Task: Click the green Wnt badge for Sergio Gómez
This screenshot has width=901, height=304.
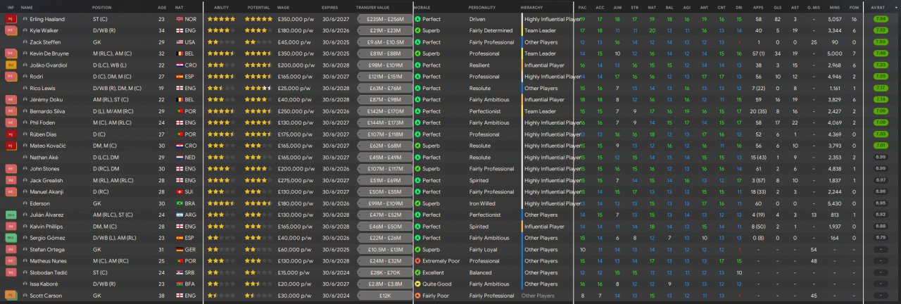Action: point(11,238)
